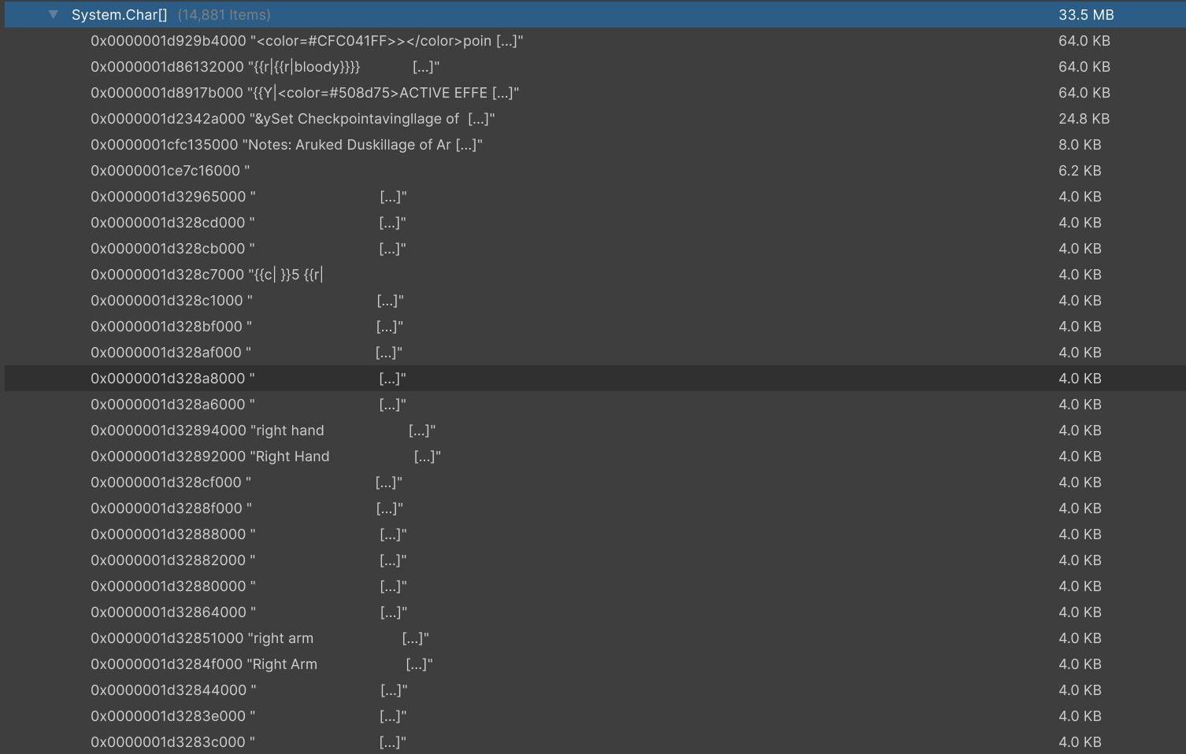Select entry 0x0000001d929b4000 with color tag

click(x=306, y=41)
